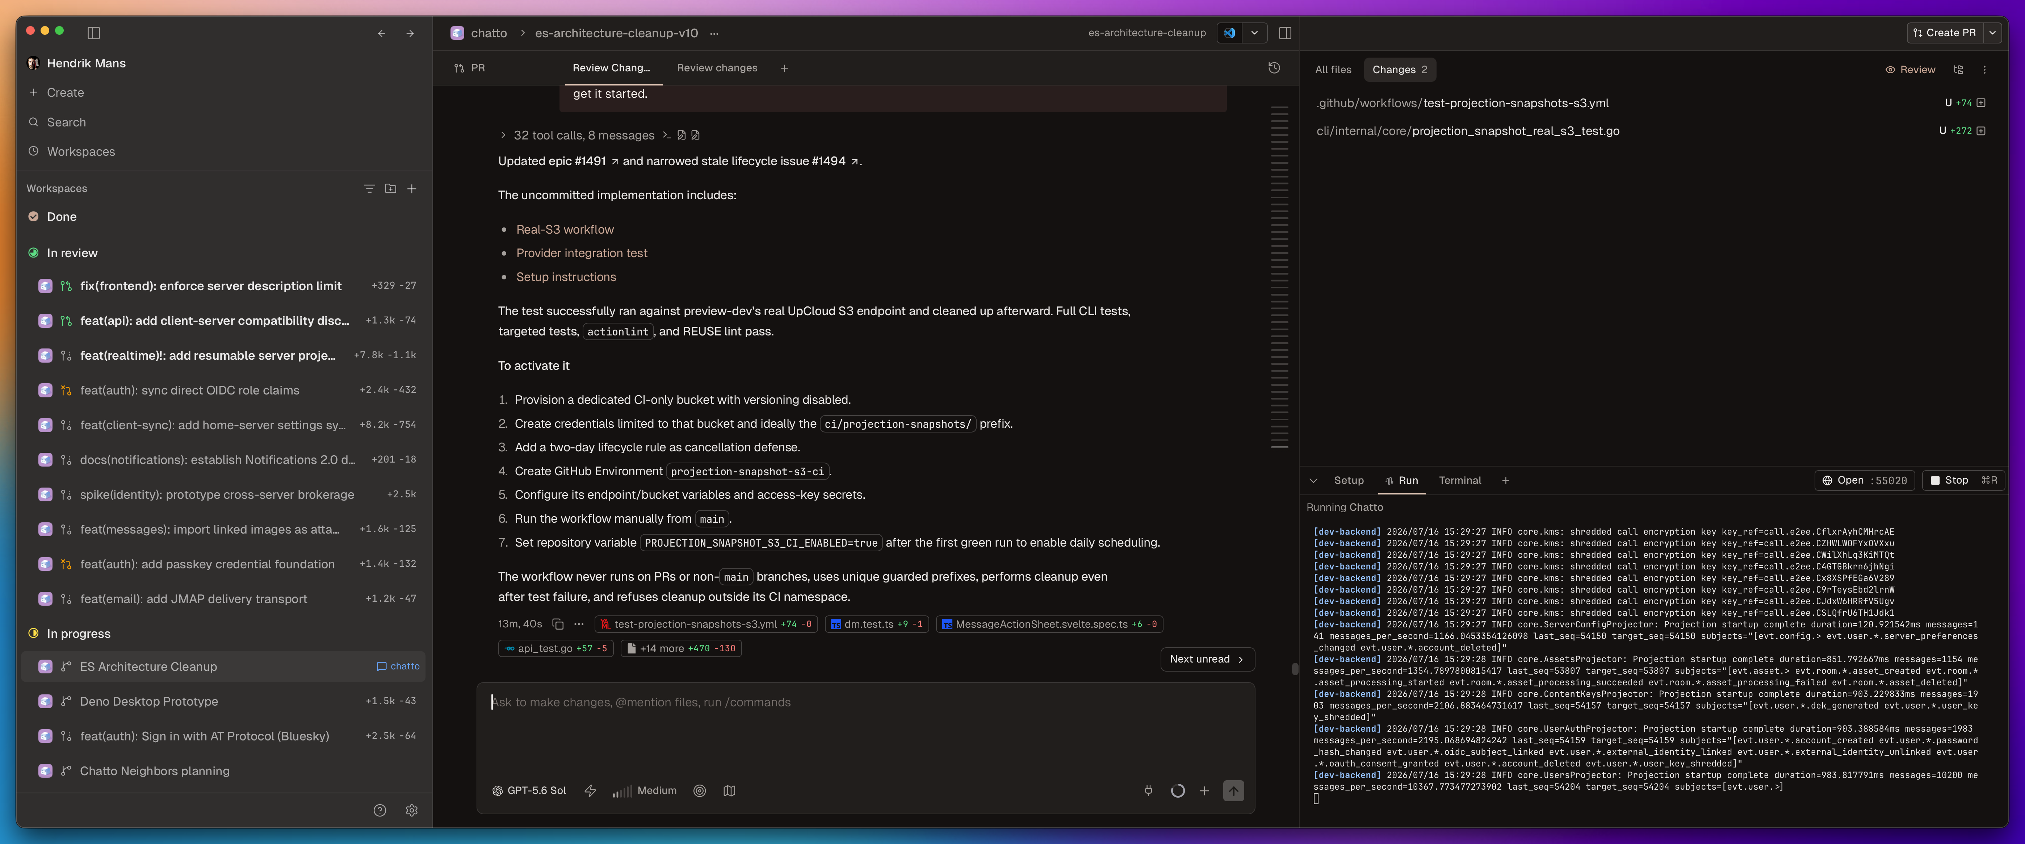Add a workspace with the plus icon

click(412, 189)
